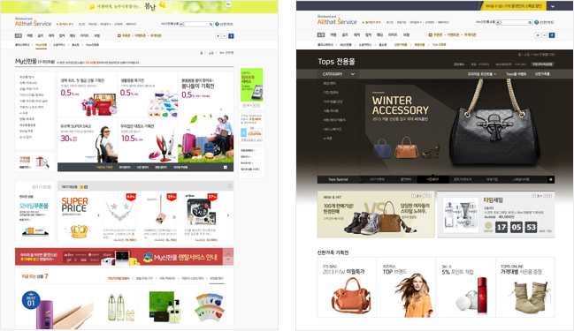Click BEST 01 badge product
Viewport: 574px width, 331px height.
click(31, 300)
